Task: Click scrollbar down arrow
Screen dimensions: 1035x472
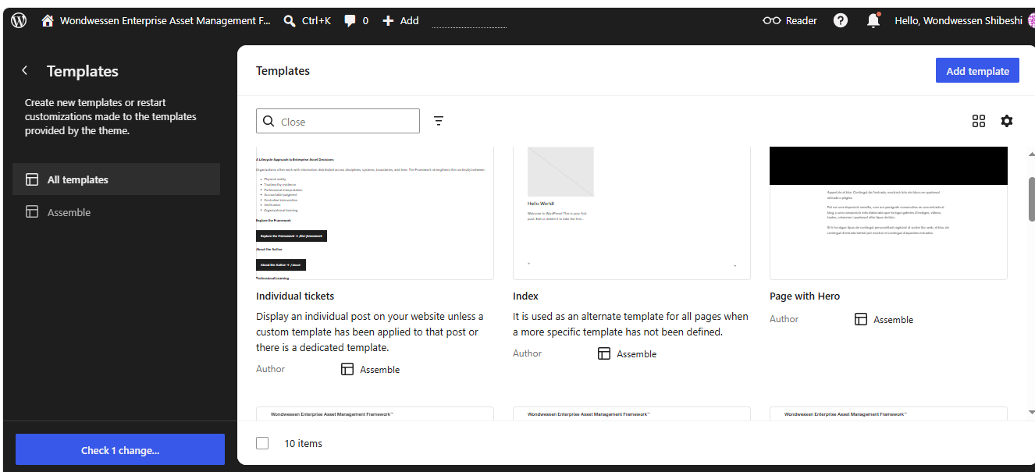Action: tap(1032, 412)
